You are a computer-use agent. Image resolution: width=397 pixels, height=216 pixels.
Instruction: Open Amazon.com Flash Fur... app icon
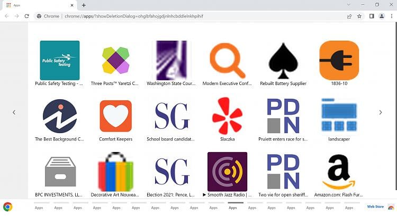click(x=339, y=172)
